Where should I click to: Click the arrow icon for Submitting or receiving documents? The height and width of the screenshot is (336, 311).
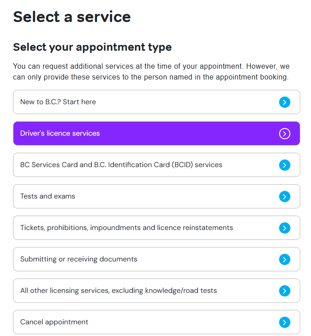285,260
